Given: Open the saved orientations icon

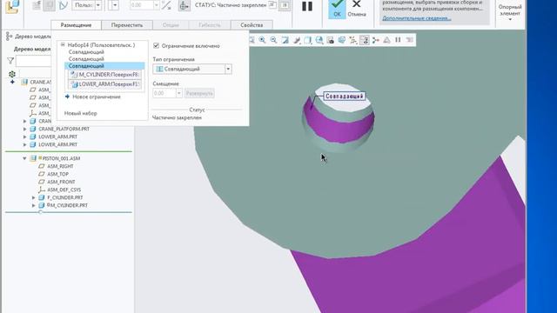Looking at the screenshot, I should tap(319, 40).
